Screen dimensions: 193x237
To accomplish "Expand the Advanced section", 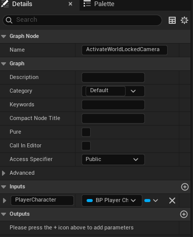I will click(4, 173).
